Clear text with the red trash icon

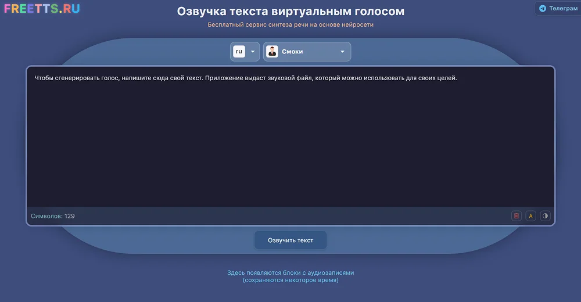click(516, 215)
